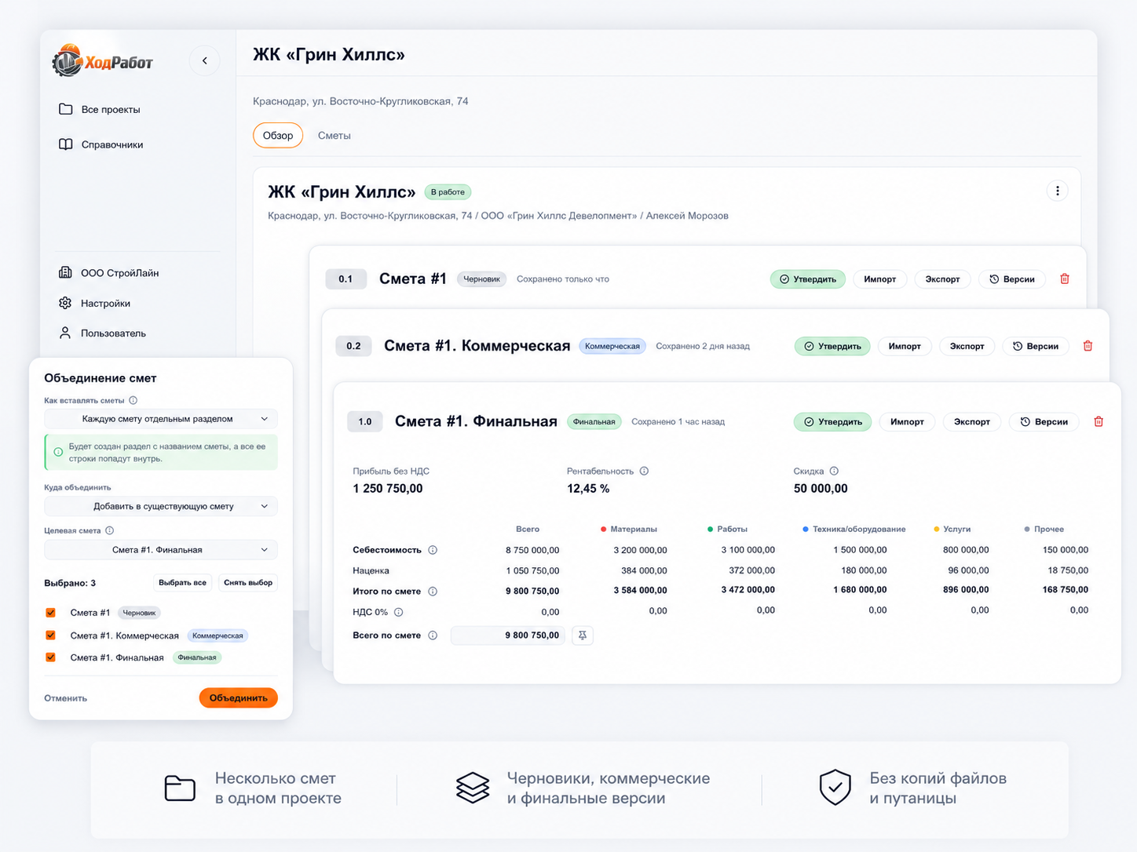Image resolution: width=1137 pixels, height=852 pixels.
Task: Delete Смета #1. Финальная with trash icon
Action: (1099, 421)
